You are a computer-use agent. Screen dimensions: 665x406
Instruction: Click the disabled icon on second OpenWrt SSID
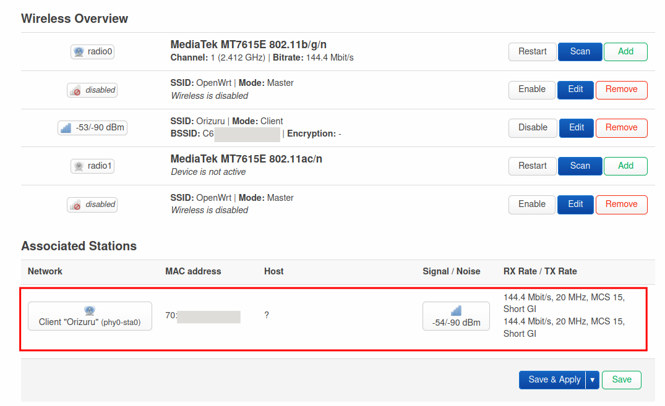click(x=92, y=205)
